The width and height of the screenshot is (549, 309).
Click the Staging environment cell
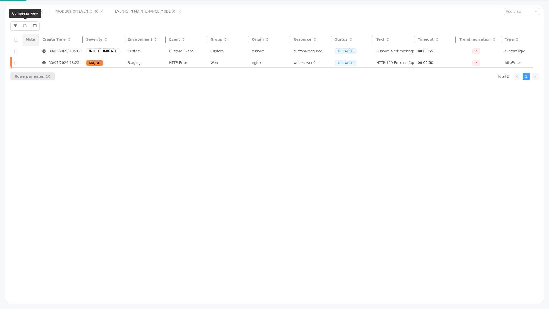point(134,63)
